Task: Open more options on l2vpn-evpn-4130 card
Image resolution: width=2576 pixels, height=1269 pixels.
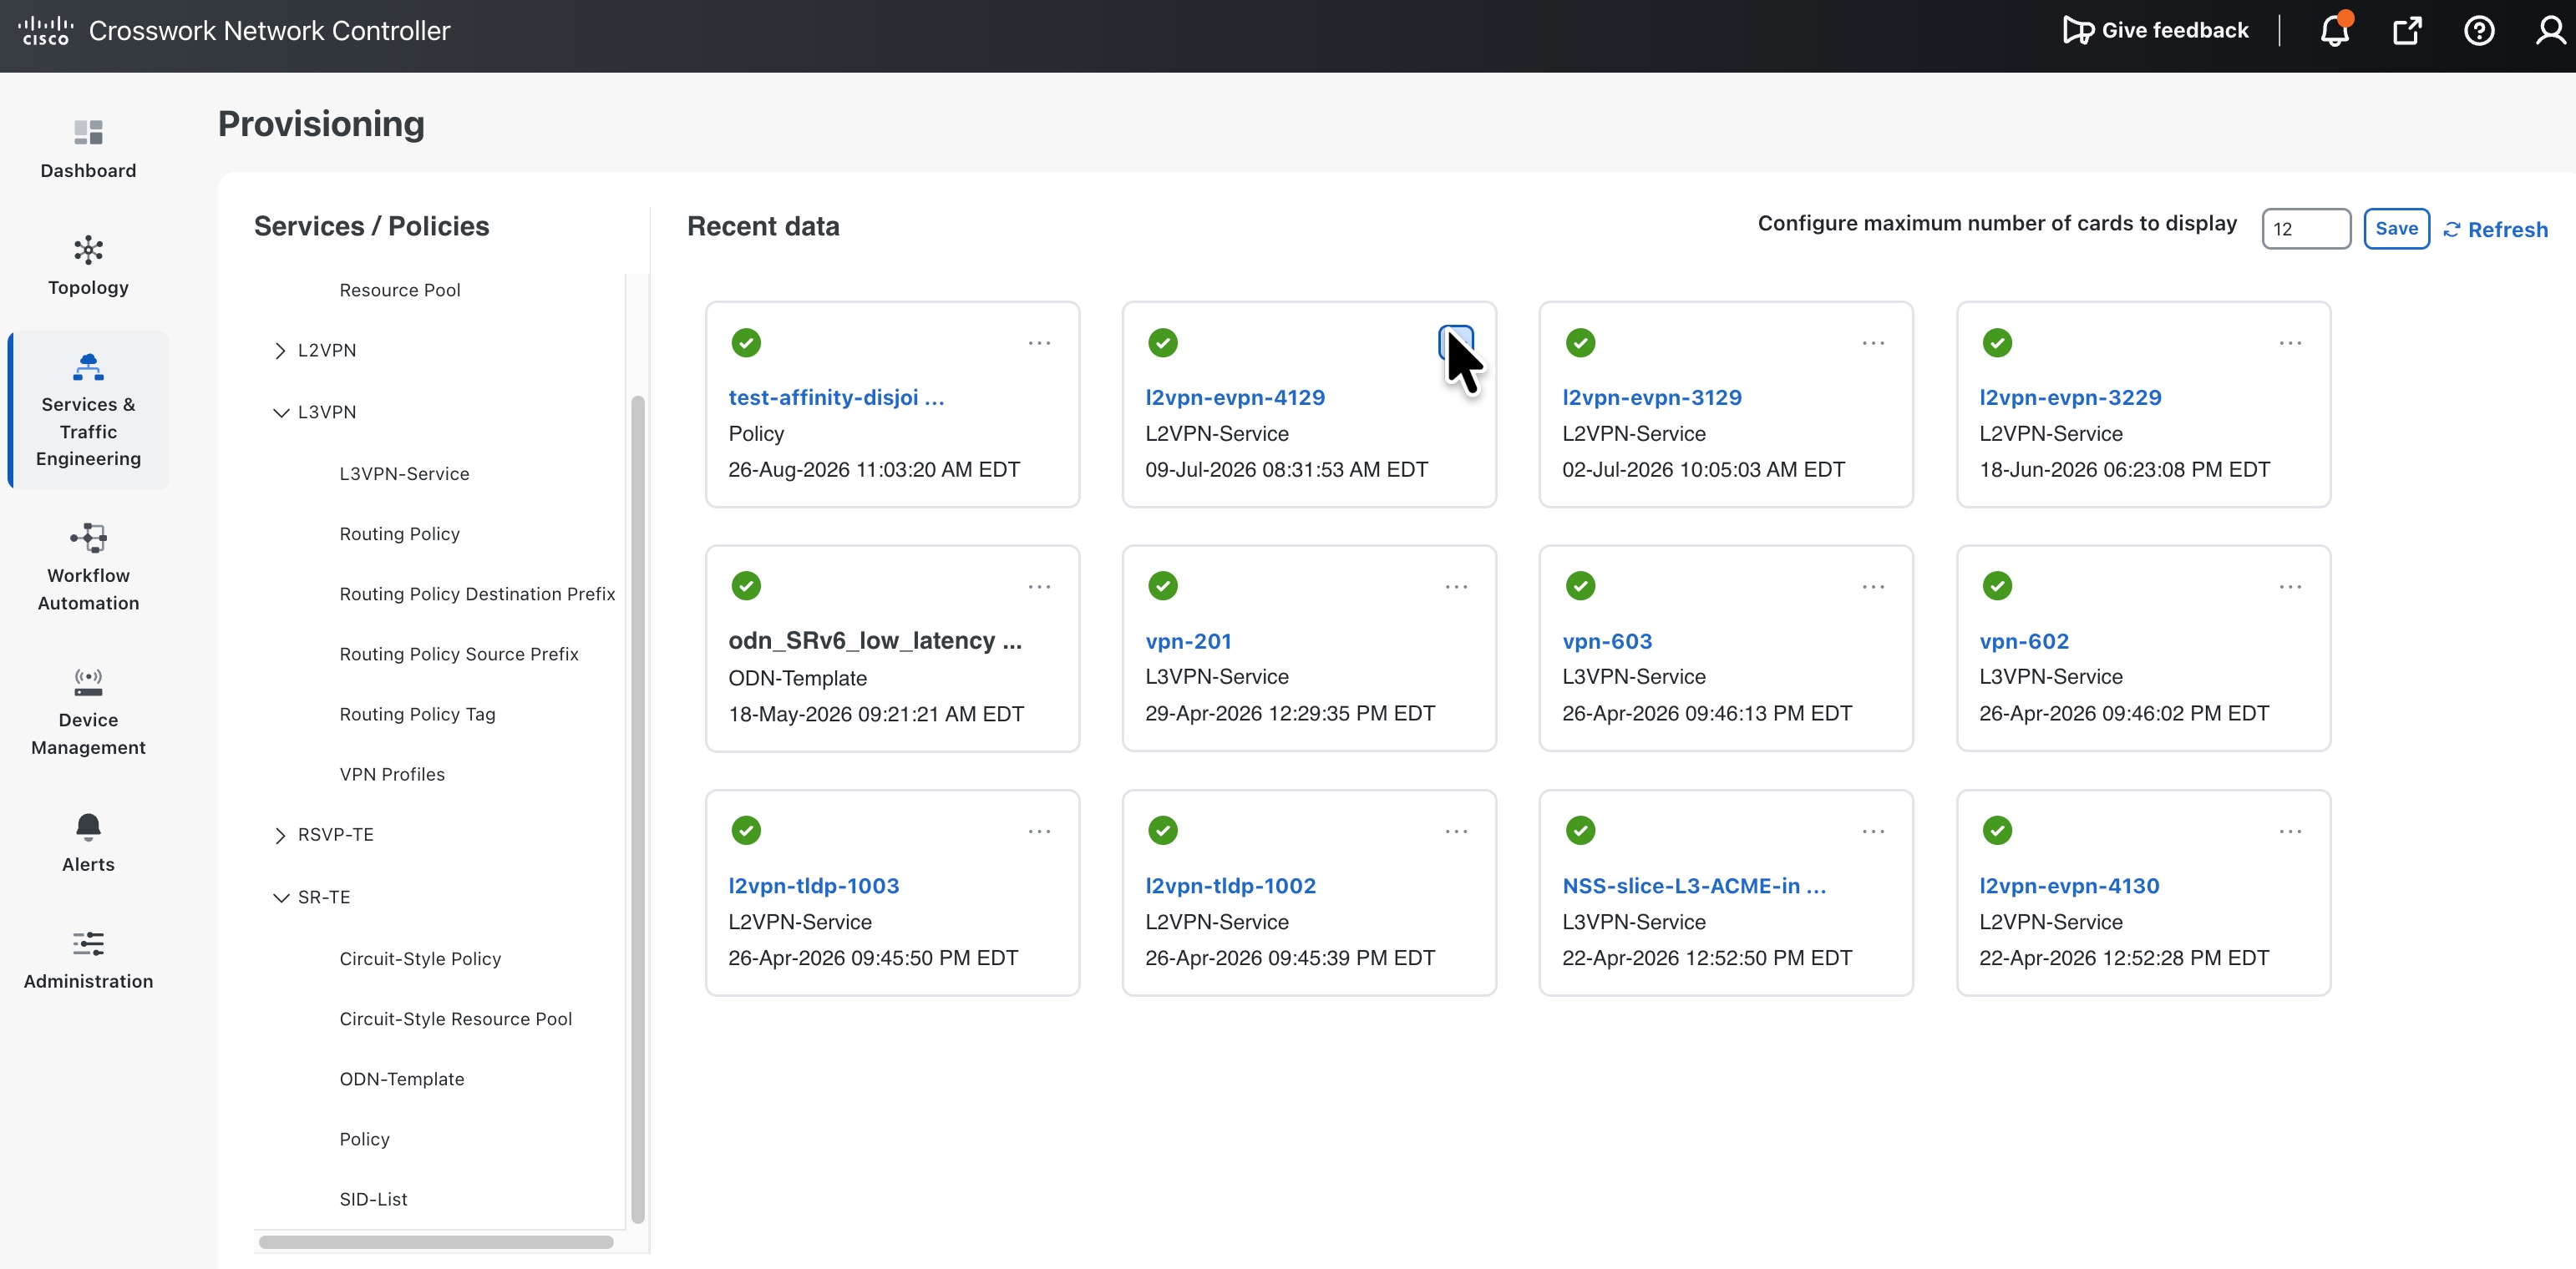Action: (2290, 832)
